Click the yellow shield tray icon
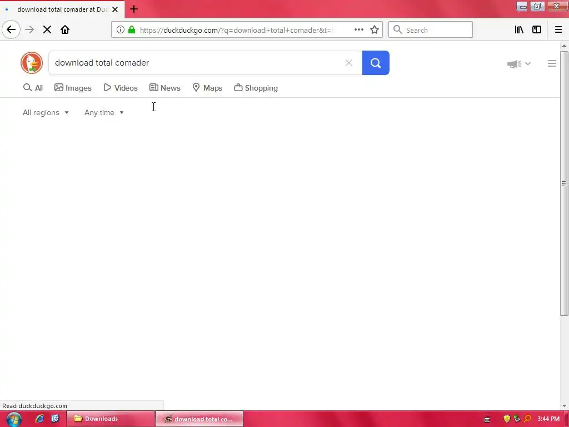Viewport: 569px width, 427px height. pyautogui.click(x=507, y=419)
